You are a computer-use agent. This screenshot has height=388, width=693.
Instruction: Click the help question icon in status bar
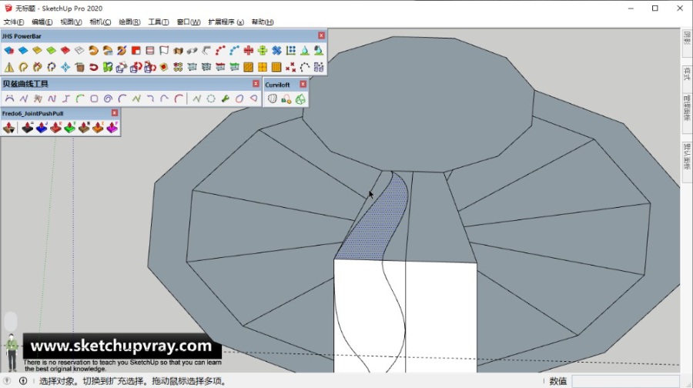(x=7, y=381)
